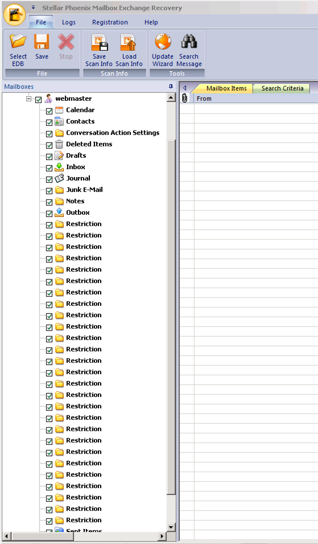
Task: Click the pin icon in Mailboxes panel
Action: pos(171,87)
